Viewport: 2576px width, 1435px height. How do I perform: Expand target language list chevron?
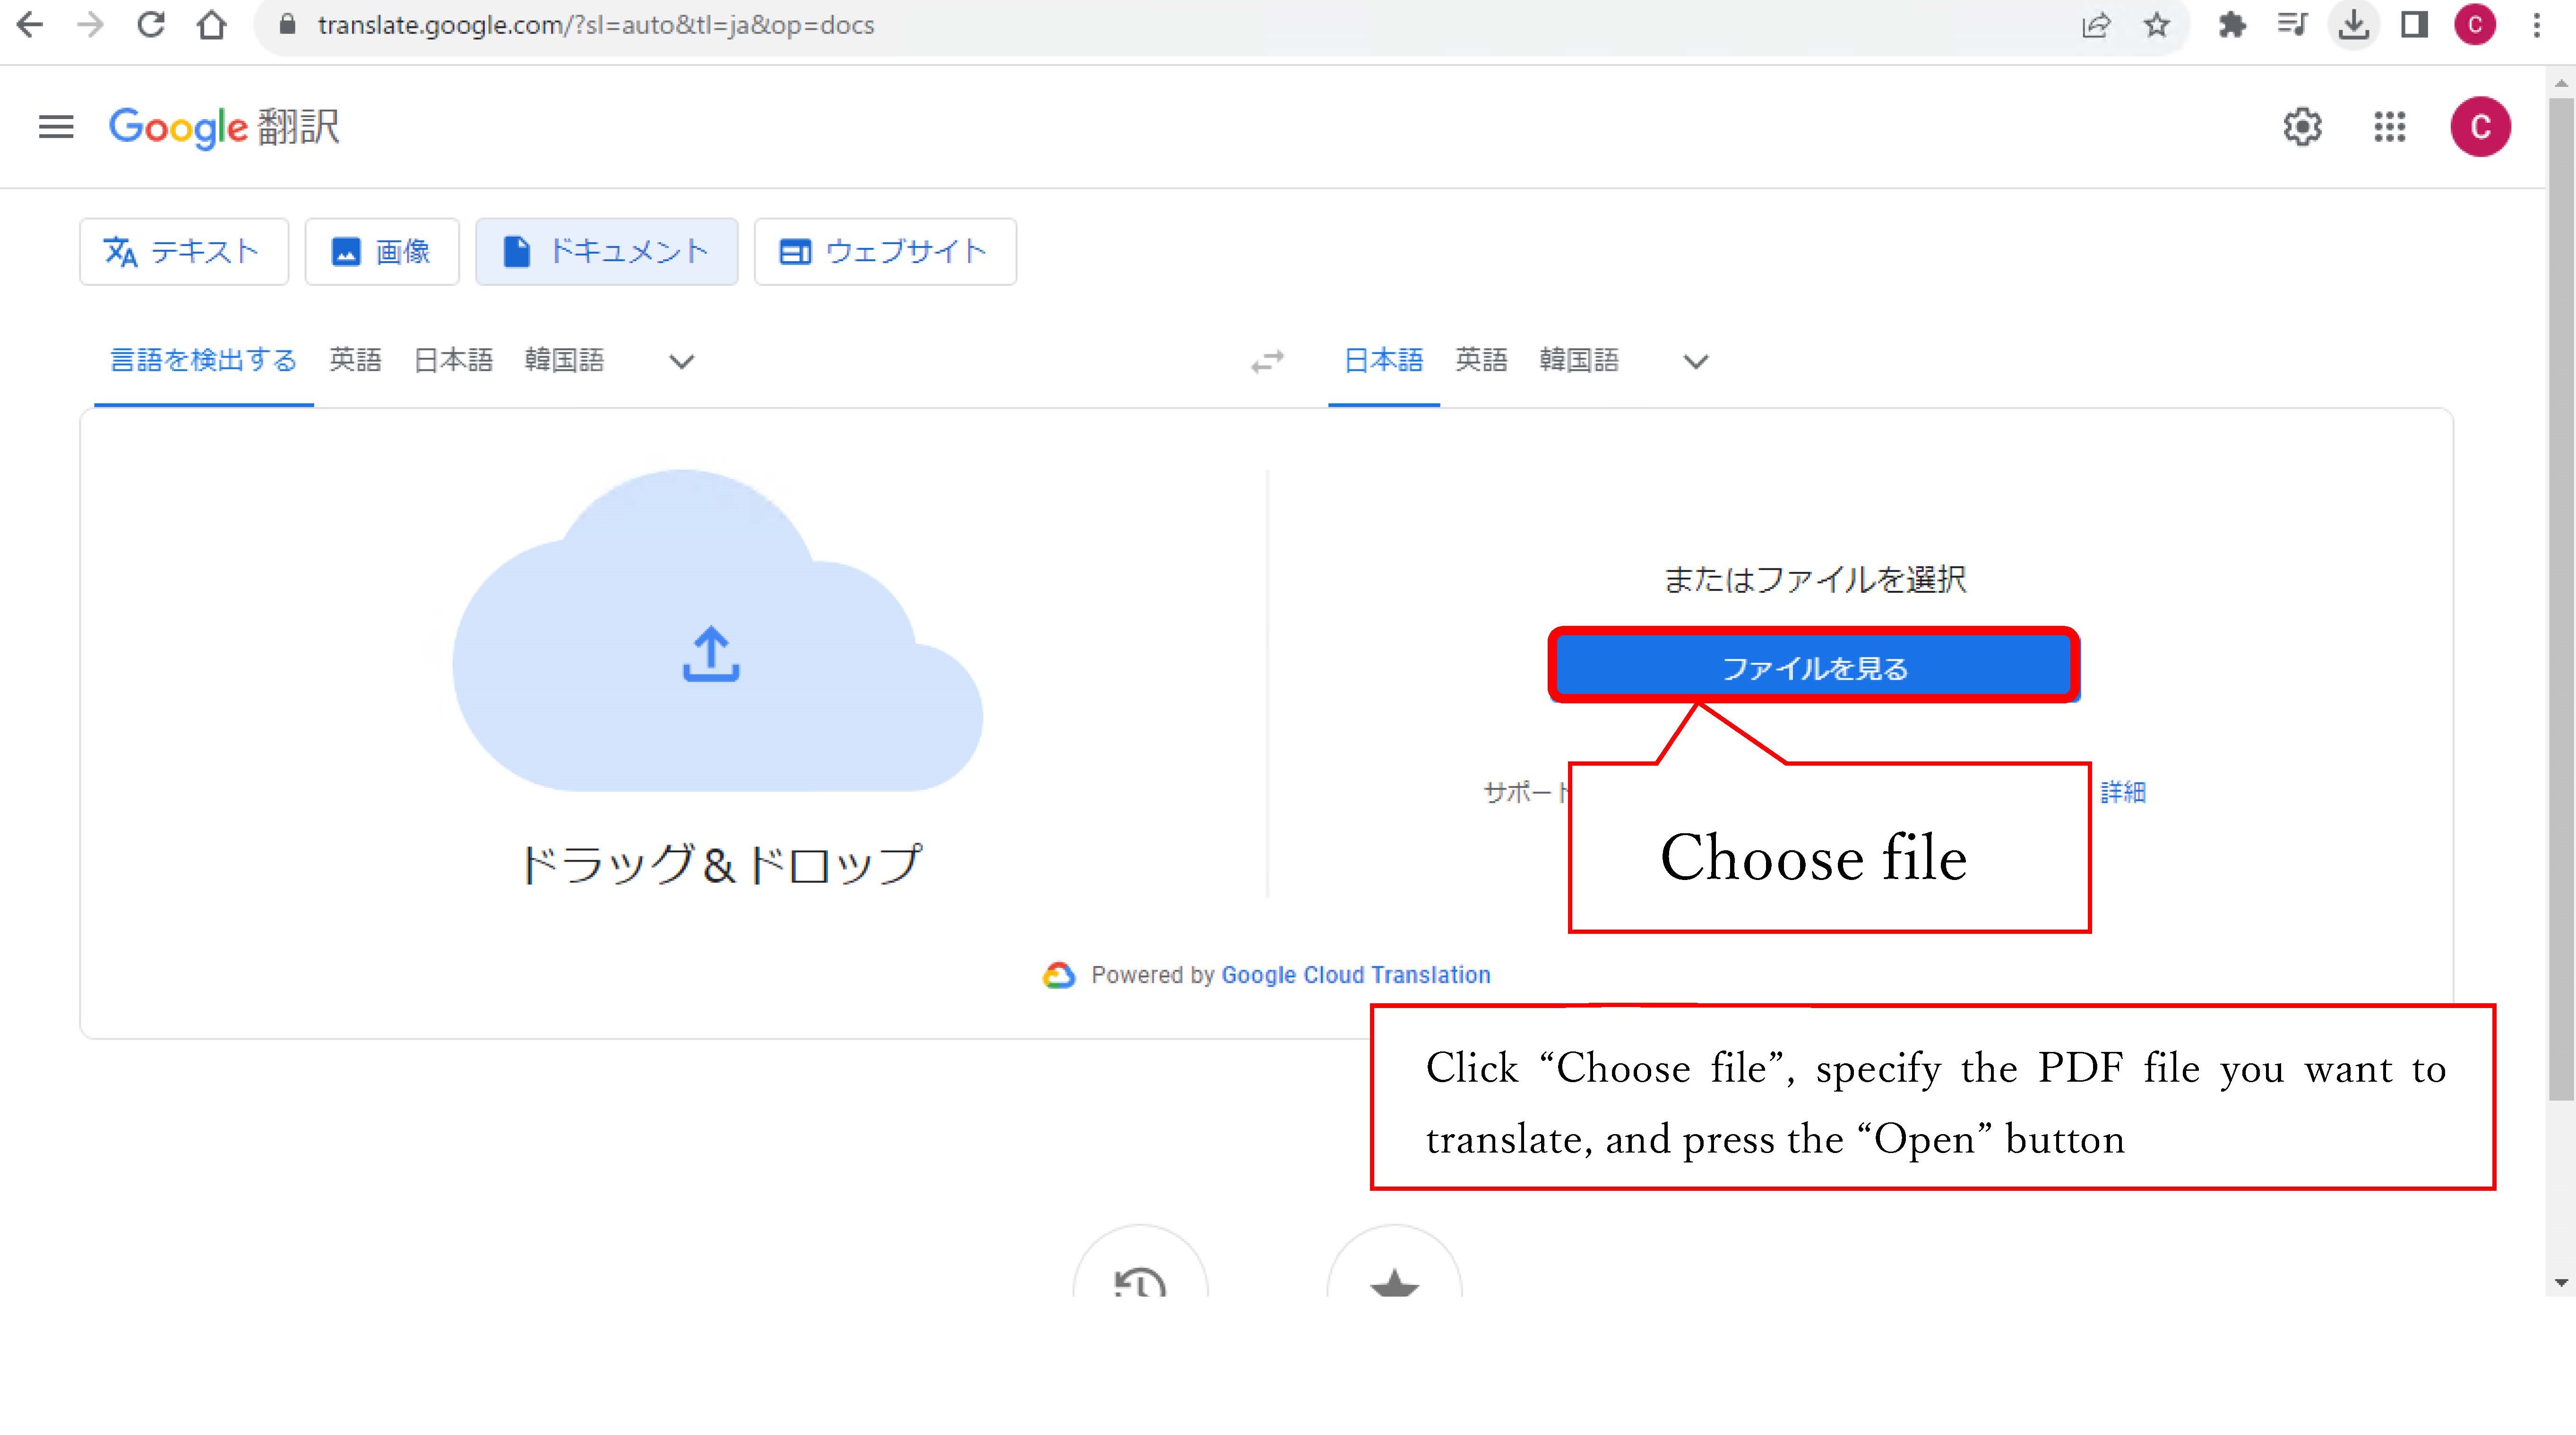click(x=1696, y=362)
